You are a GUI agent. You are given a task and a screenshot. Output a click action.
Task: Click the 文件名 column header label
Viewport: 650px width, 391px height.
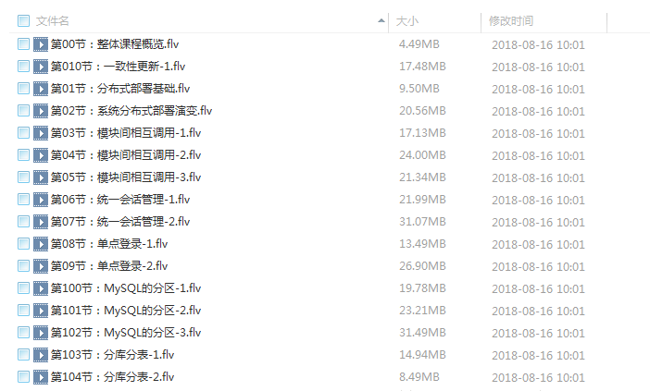click(52, 21)
